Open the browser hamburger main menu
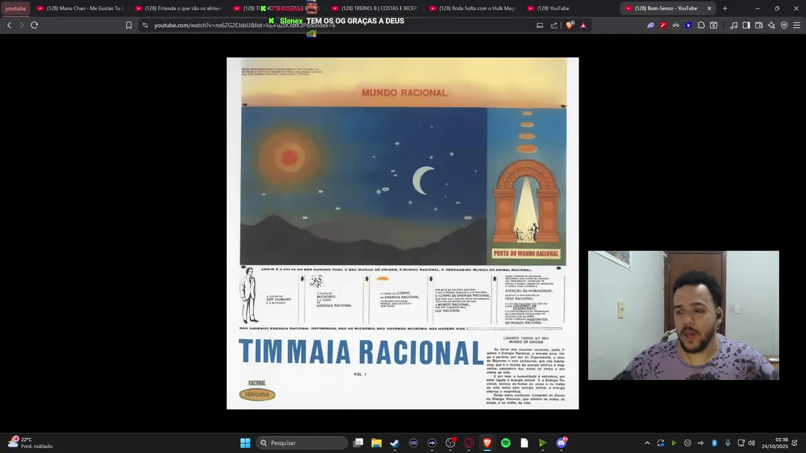The image size is (806, 453). pos(797,25)
